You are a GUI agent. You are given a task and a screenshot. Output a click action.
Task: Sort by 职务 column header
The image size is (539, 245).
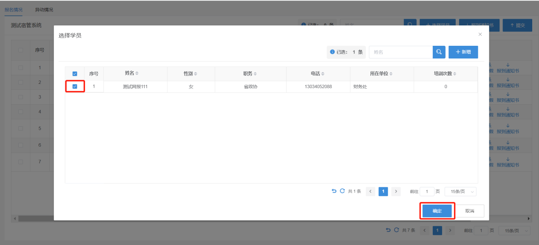251,74
